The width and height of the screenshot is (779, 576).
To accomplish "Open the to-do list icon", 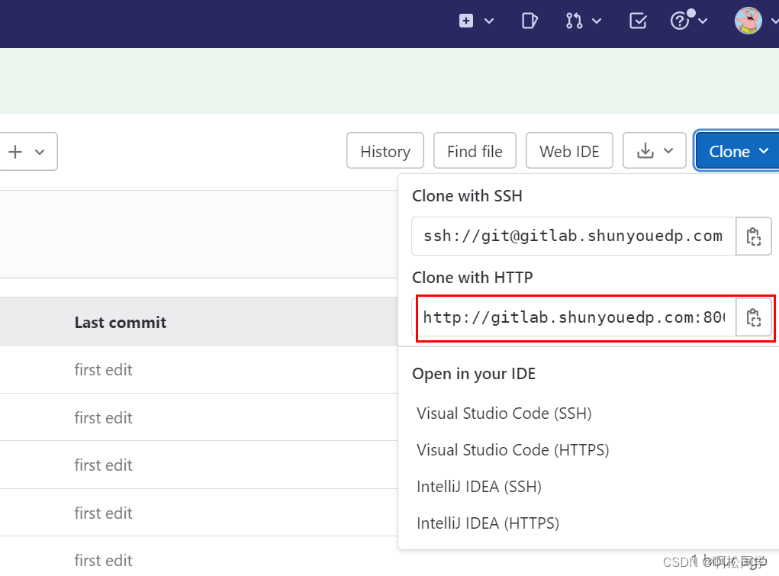I will pos(638,21).
